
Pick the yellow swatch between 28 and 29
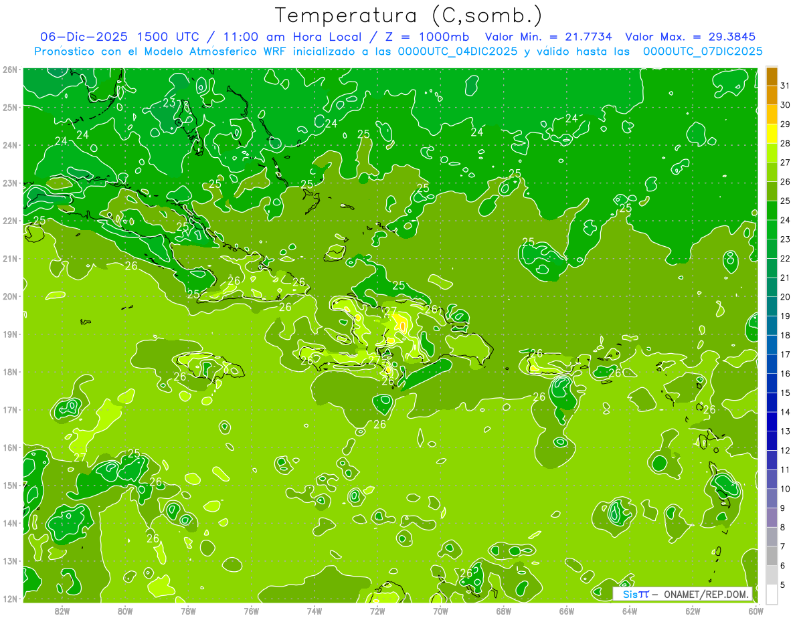[772, 133]
